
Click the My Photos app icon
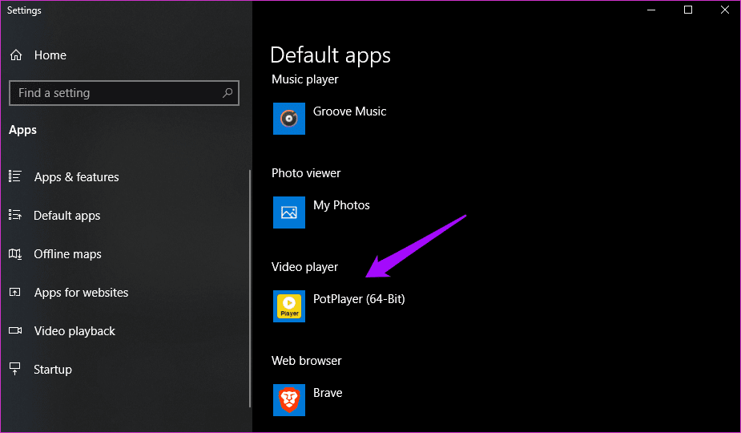click(x=288, y=212)
